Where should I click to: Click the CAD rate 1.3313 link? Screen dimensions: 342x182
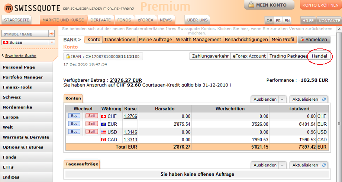130,140
